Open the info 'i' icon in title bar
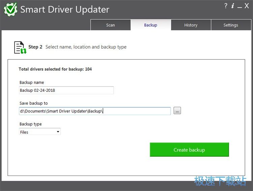253x191 pixels. 232,6
